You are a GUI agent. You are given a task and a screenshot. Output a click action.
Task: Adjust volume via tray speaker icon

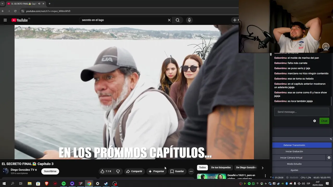tap(303, 184)
